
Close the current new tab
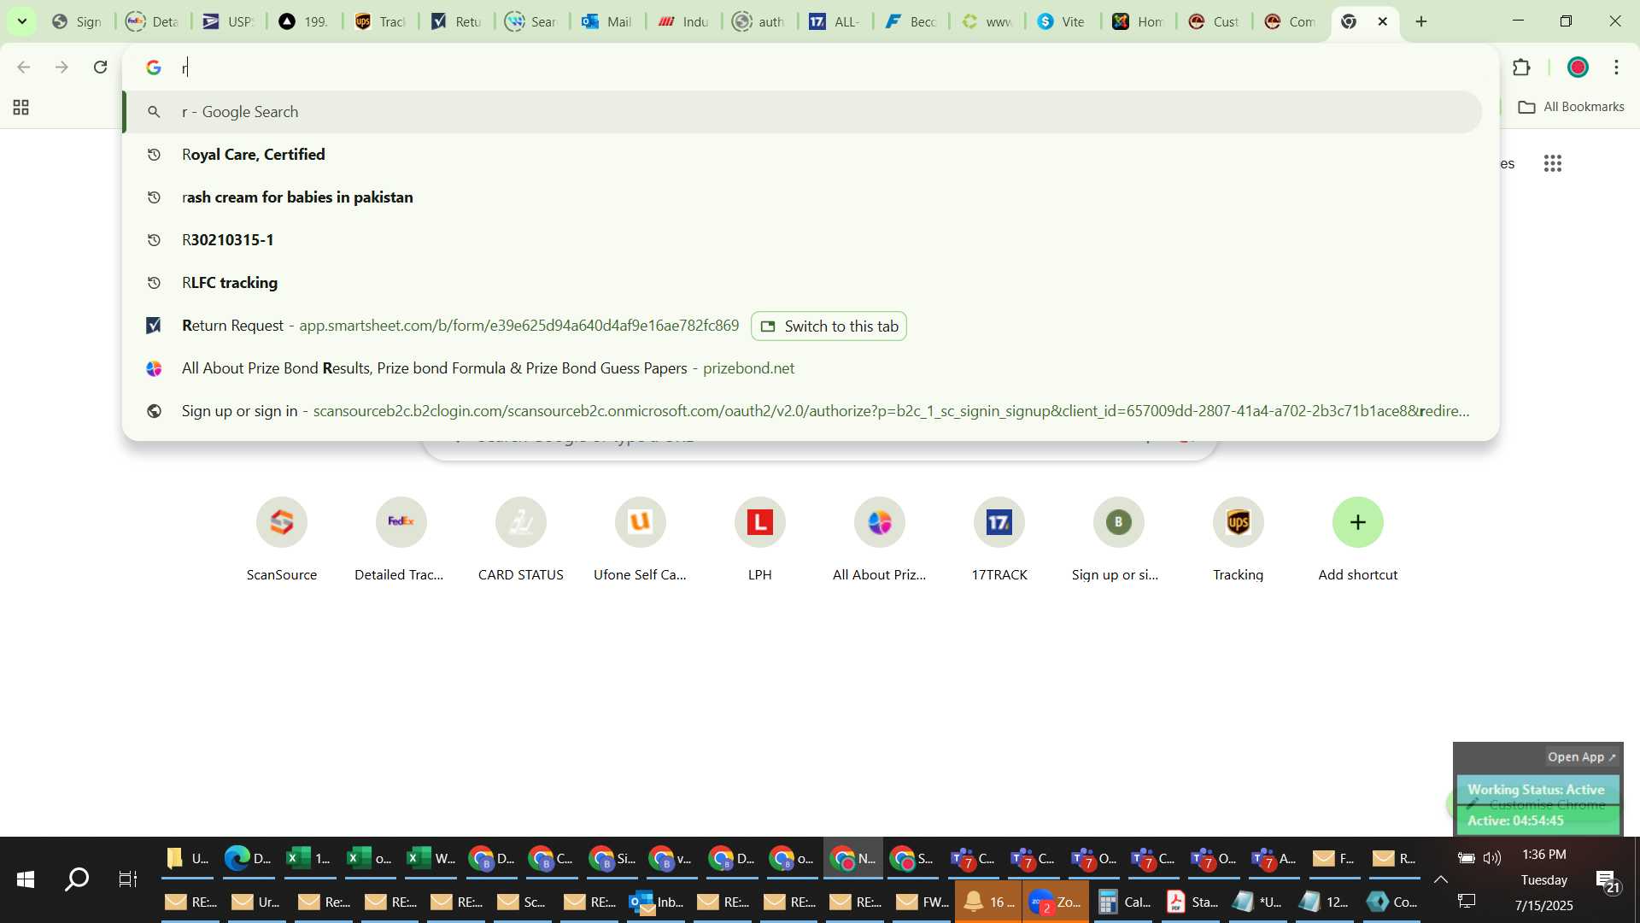pos(1383,21)
